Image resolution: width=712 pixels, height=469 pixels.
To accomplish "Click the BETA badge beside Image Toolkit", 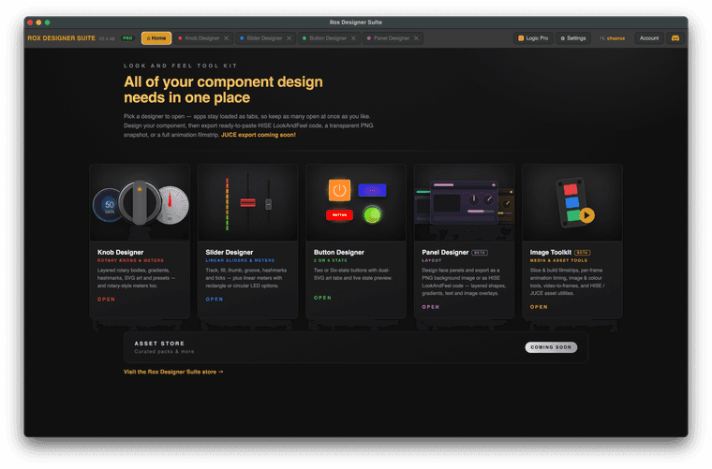I will 582,253.
